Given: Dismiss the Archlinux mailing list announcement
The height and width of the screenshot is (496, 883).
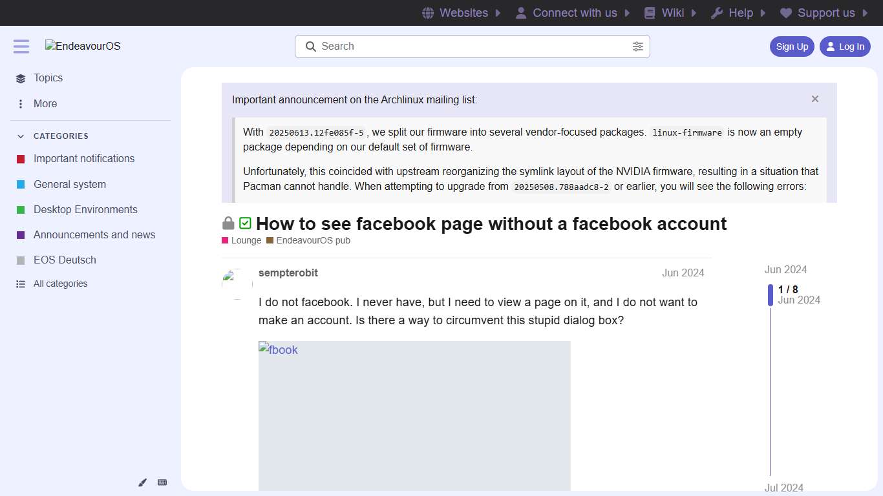Looking at the screenshot, I should tap(814, 99).
